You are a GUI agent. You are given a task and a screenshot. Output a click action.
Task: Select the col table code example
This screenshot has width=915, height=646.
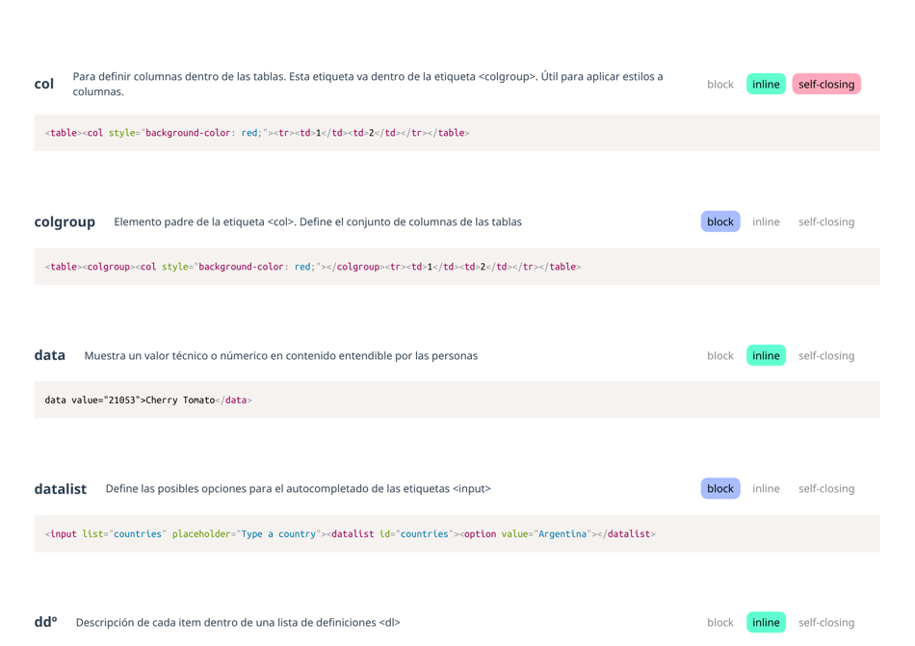256,133
